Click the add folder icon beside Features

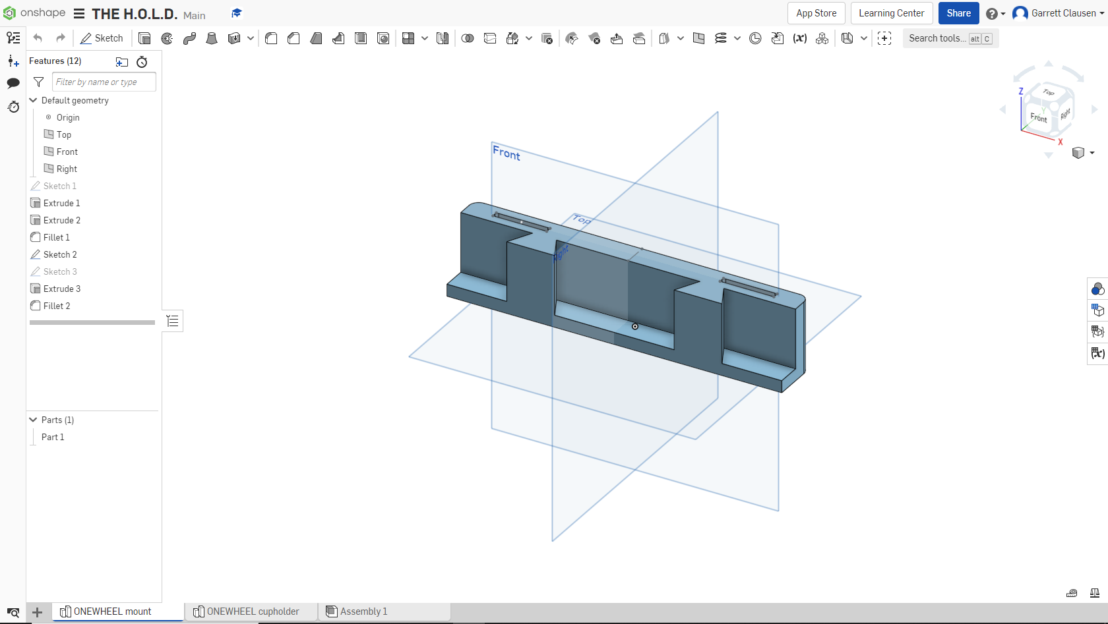click(122, 62)
